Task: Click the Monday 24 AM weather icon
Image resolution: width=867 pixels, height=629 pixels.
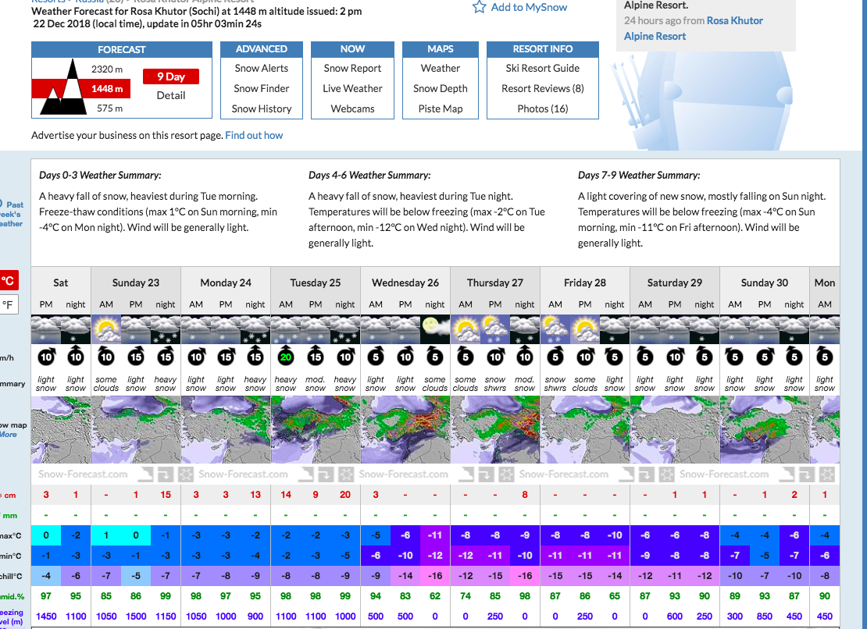Action: tap(196, 329)
